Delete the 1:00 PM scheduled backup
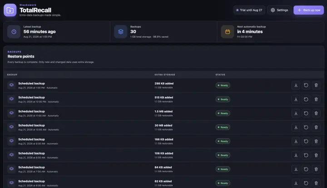The width and height of the screenshot is (327, 188). (x=316, y=85)
